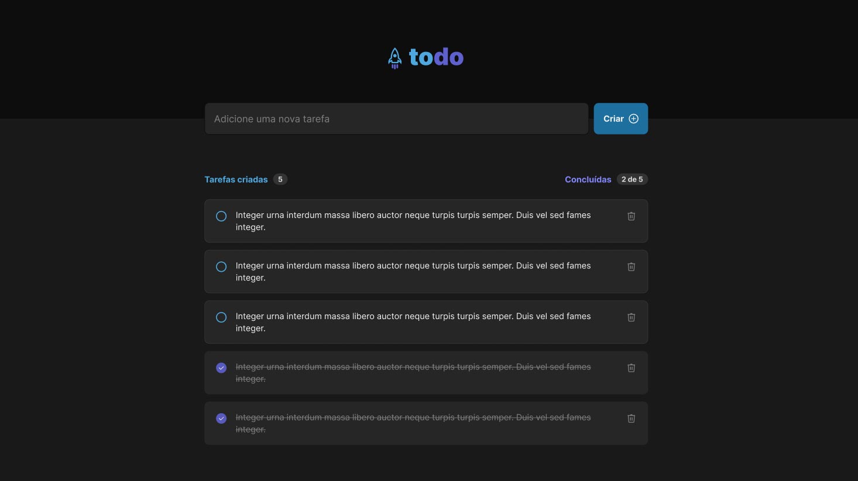The image size is (858, 481).
Task: Uncheck the last completed task
Action: tap(221, 418)
